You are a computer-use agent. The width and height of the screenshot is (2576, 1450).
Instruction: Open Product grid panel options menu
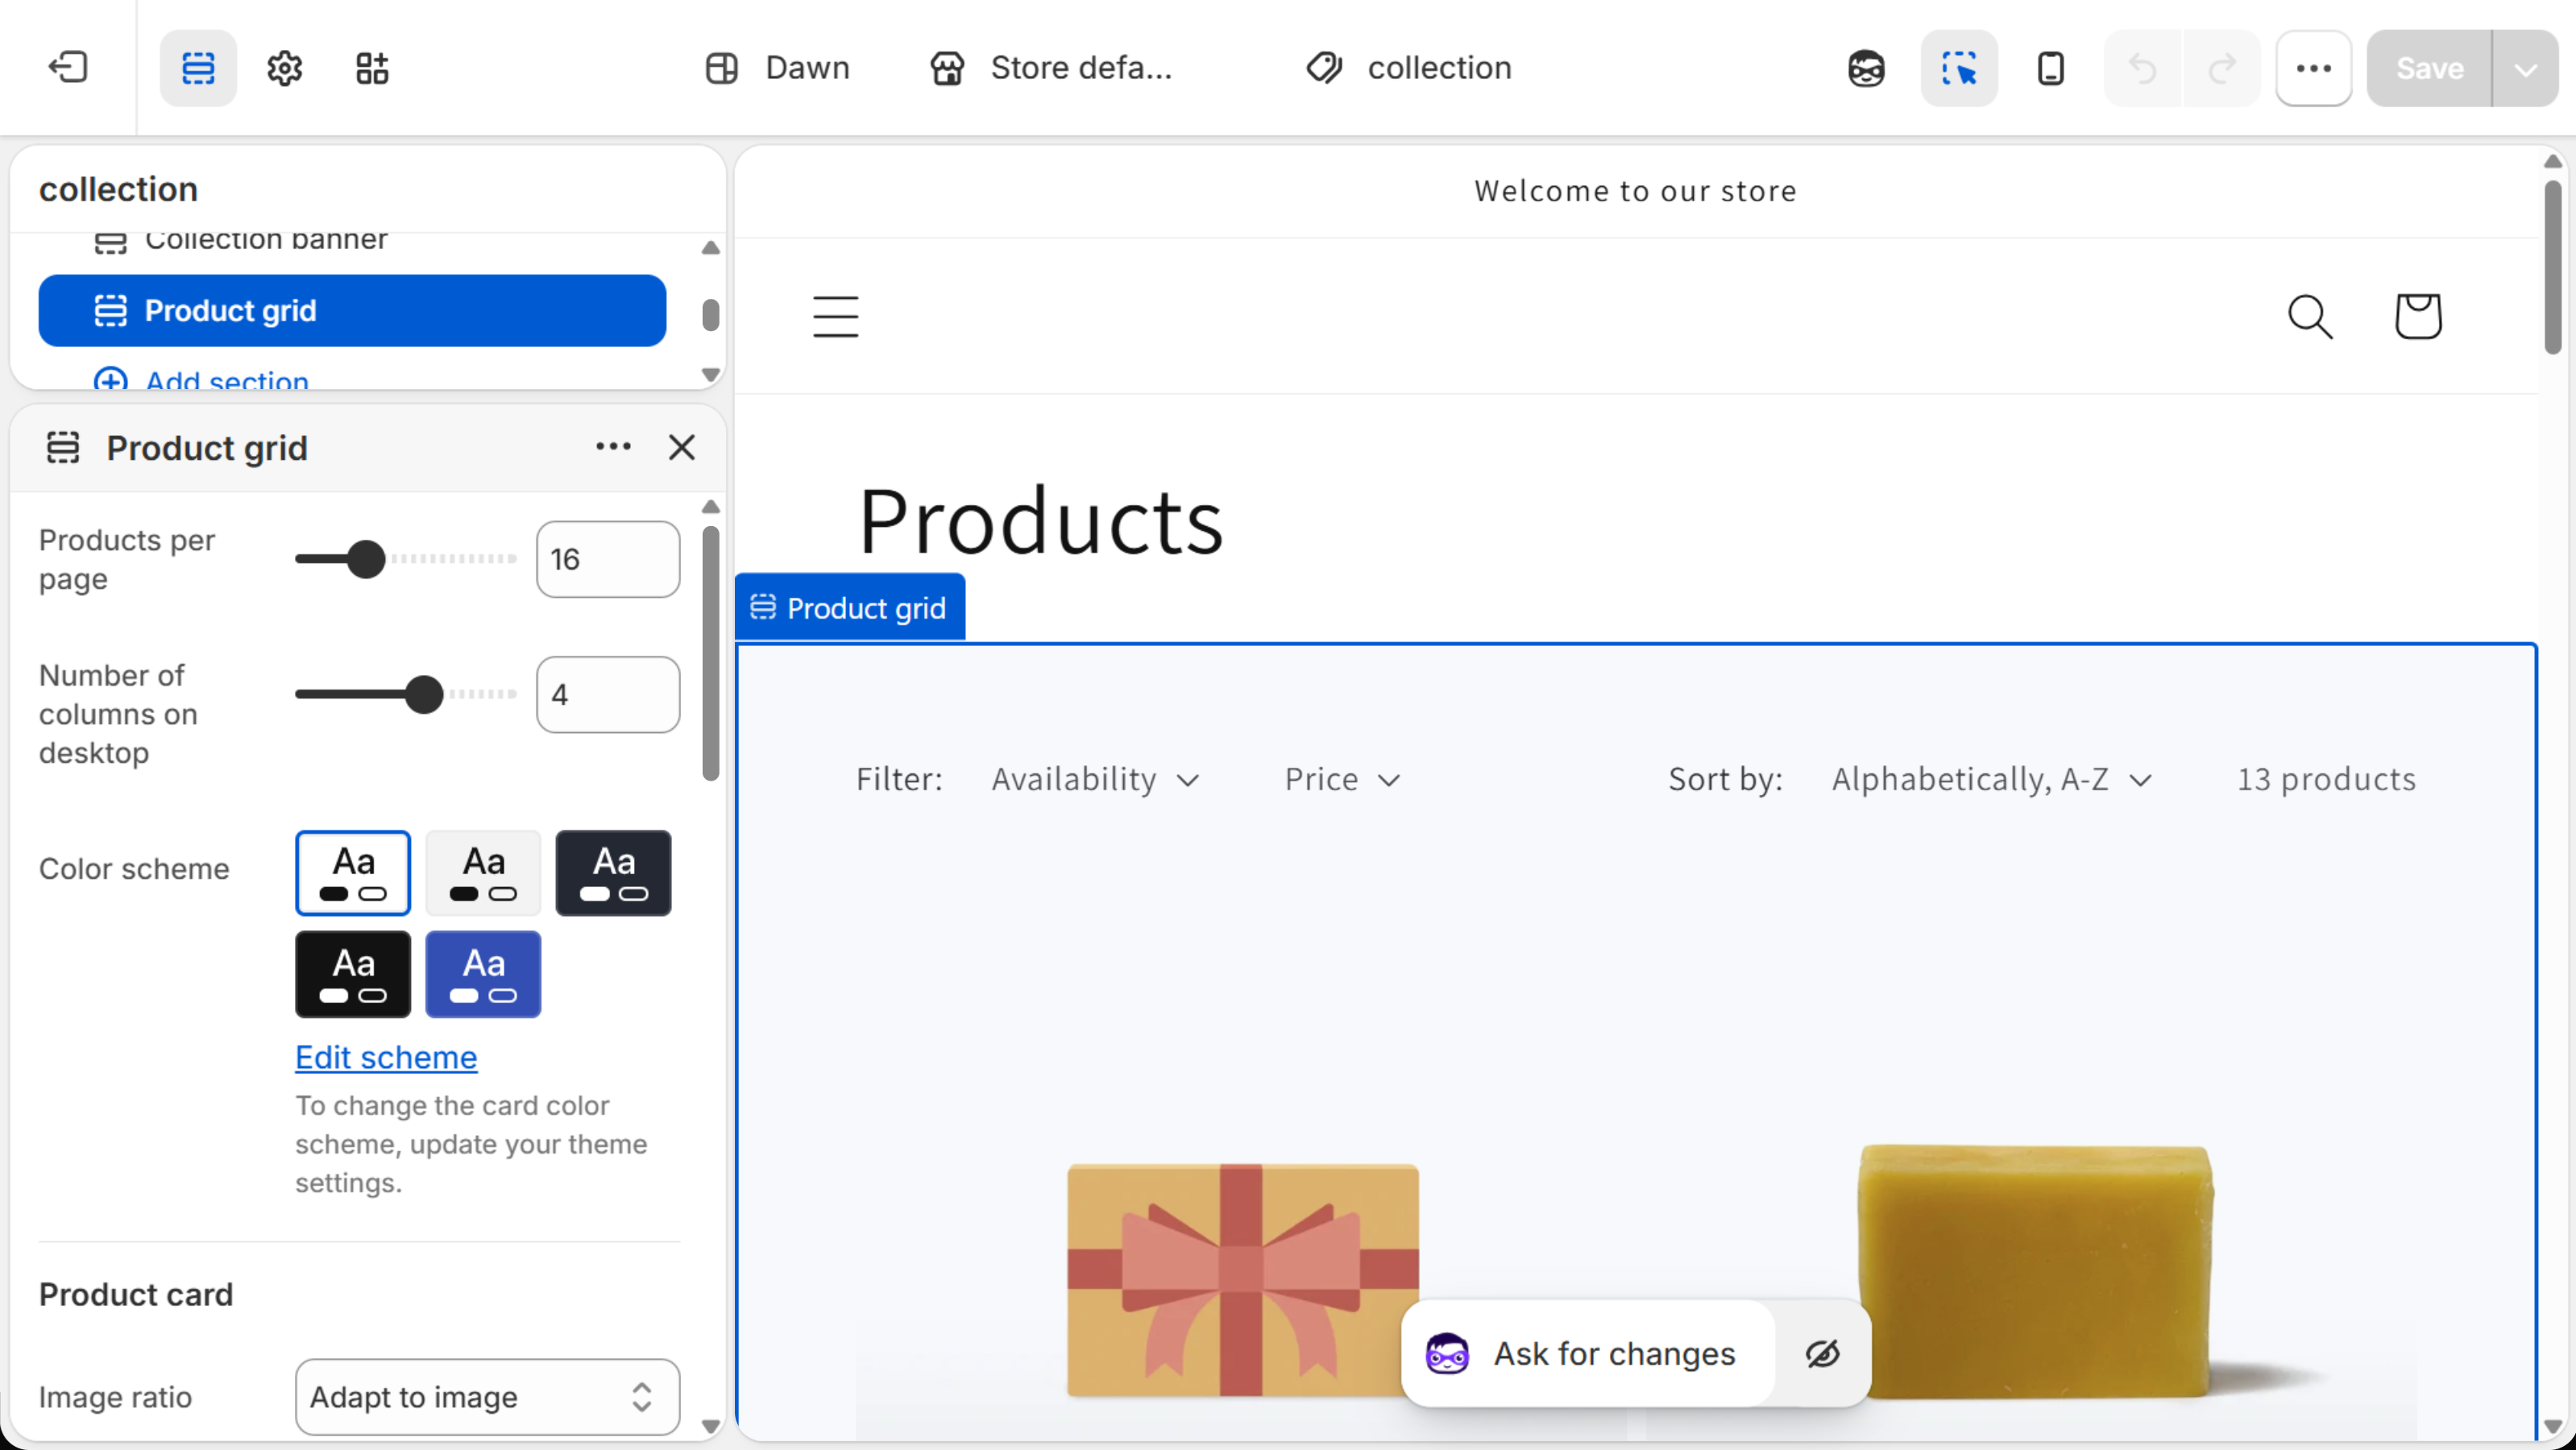[613, 447]
